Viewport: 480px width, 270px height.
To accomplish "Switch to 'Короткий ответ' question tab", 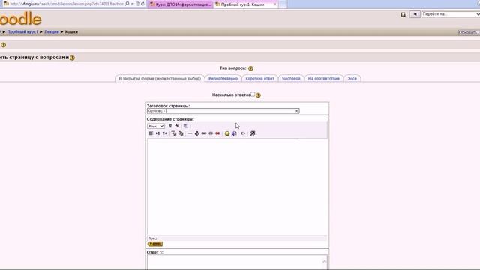I will pyautogui.click(x=260, y=79).
